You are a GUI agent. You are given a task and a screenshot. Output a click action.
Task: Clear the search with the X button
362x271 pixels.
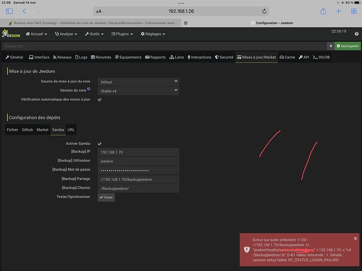330,46
